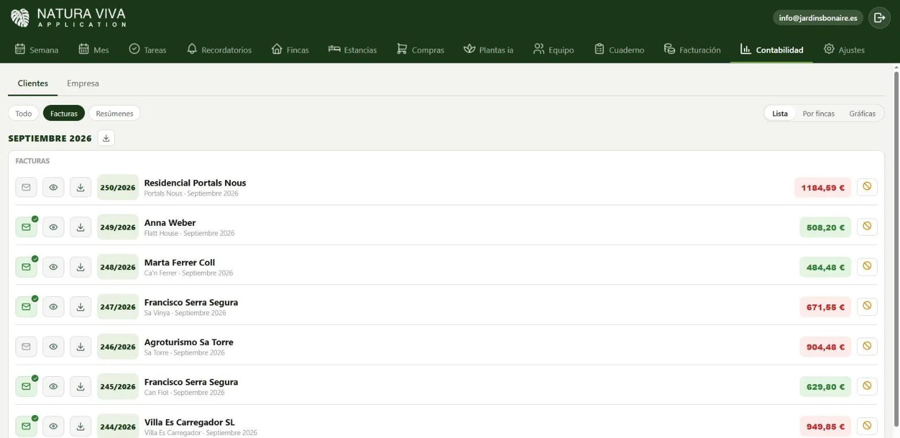900x438 pixels.
Task: Click the 629,80 € amount badge
Action: [x=825, y=386]
